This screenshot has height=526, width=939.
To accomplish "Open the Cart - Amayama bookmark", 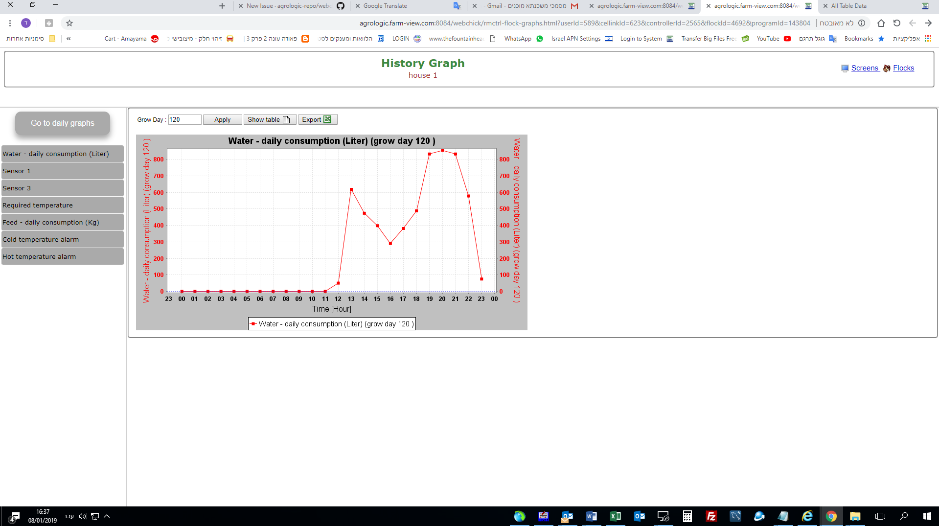I will [132, 39].
